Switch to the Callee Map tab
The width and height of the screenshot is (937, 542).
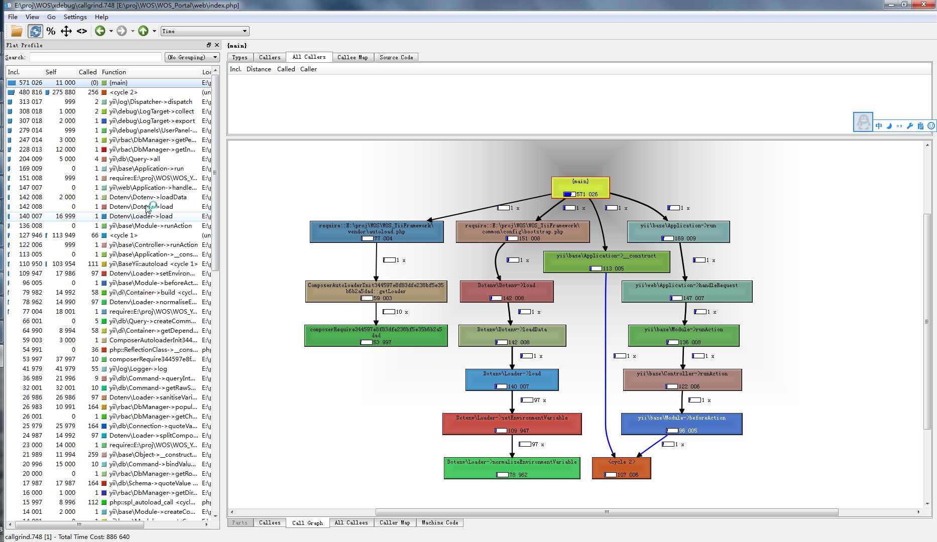(352, 57)
